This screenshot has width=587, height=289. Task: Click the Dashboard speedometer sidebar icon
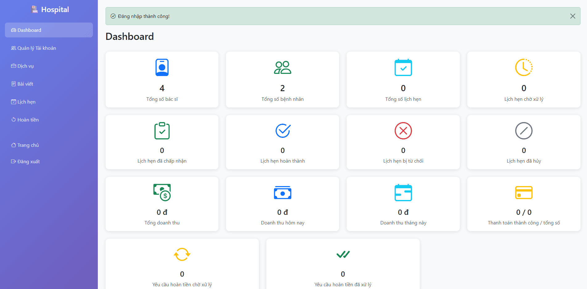pos(14,30)
